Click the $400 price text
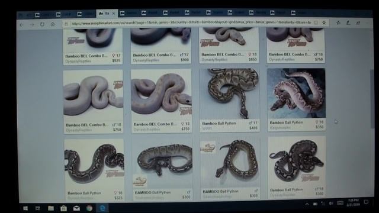The height and width of the screenshot is (213, 379). point(253,128)
